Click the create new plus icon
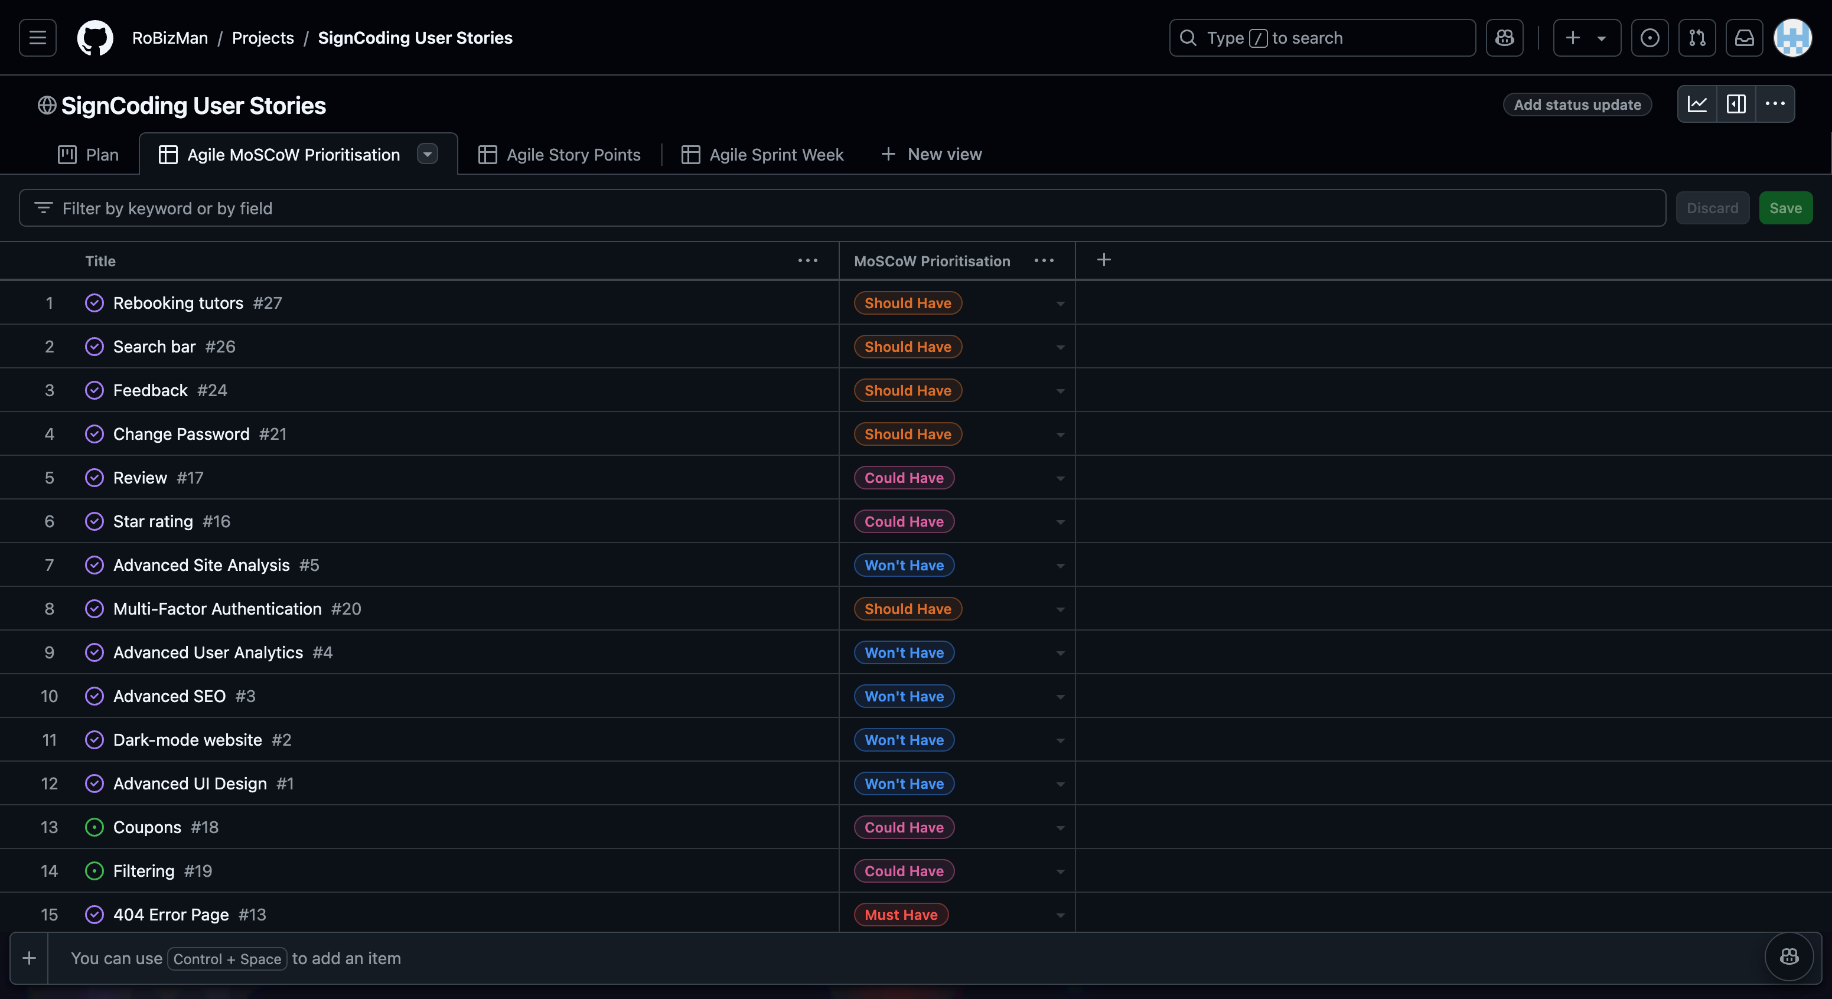Image resolution: width=1832 pixels, height=999 pixels. click(x=1572, y=38)
